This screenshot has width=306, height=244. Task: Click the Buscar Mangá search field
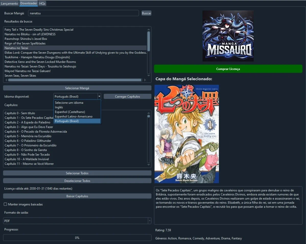pos(83,13)
